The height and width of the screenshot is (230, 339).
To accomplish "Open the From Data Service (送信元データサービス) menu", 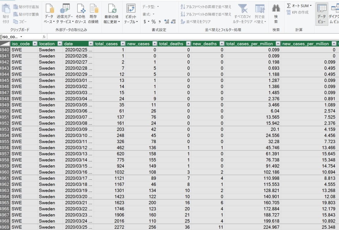I will 65,13.
